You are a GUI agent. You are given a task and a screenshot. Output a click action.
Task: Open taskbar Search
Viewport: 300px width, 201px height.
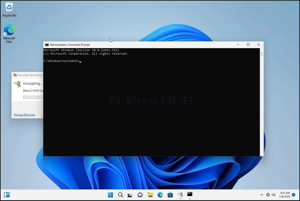[x=120, y=195]
